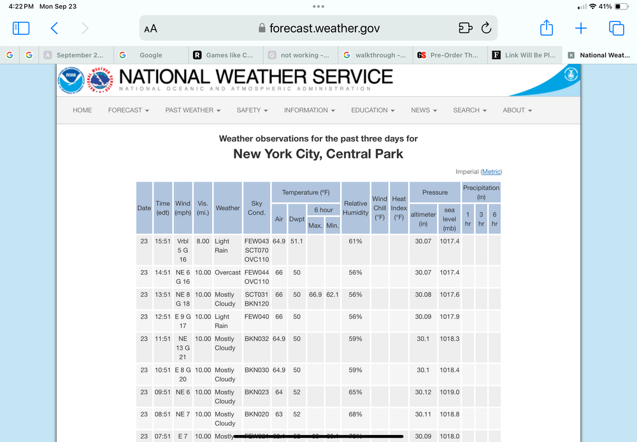Click the Wind Chill column header
The height and width of the screenshot is (442, 637).
[380, 208]
